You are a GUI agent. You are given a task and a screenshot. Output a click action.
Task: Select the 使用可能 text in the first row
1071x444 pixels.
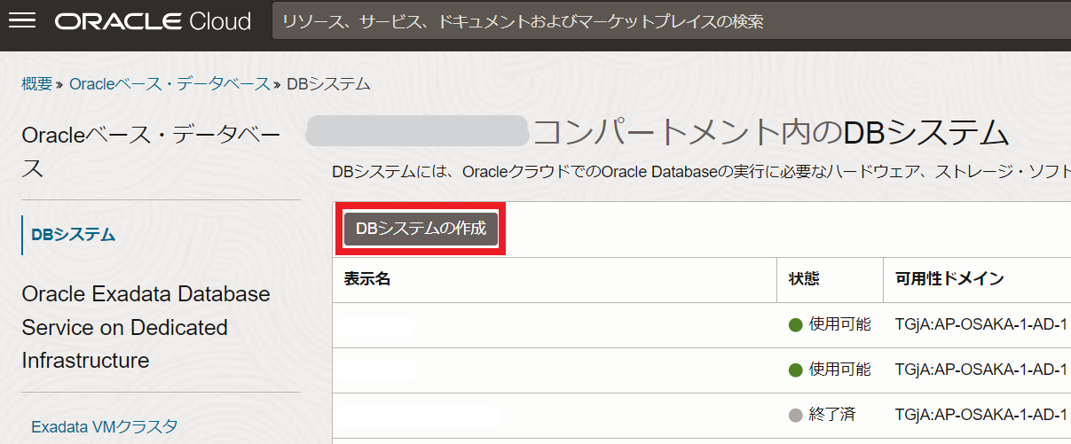point(839,324)
